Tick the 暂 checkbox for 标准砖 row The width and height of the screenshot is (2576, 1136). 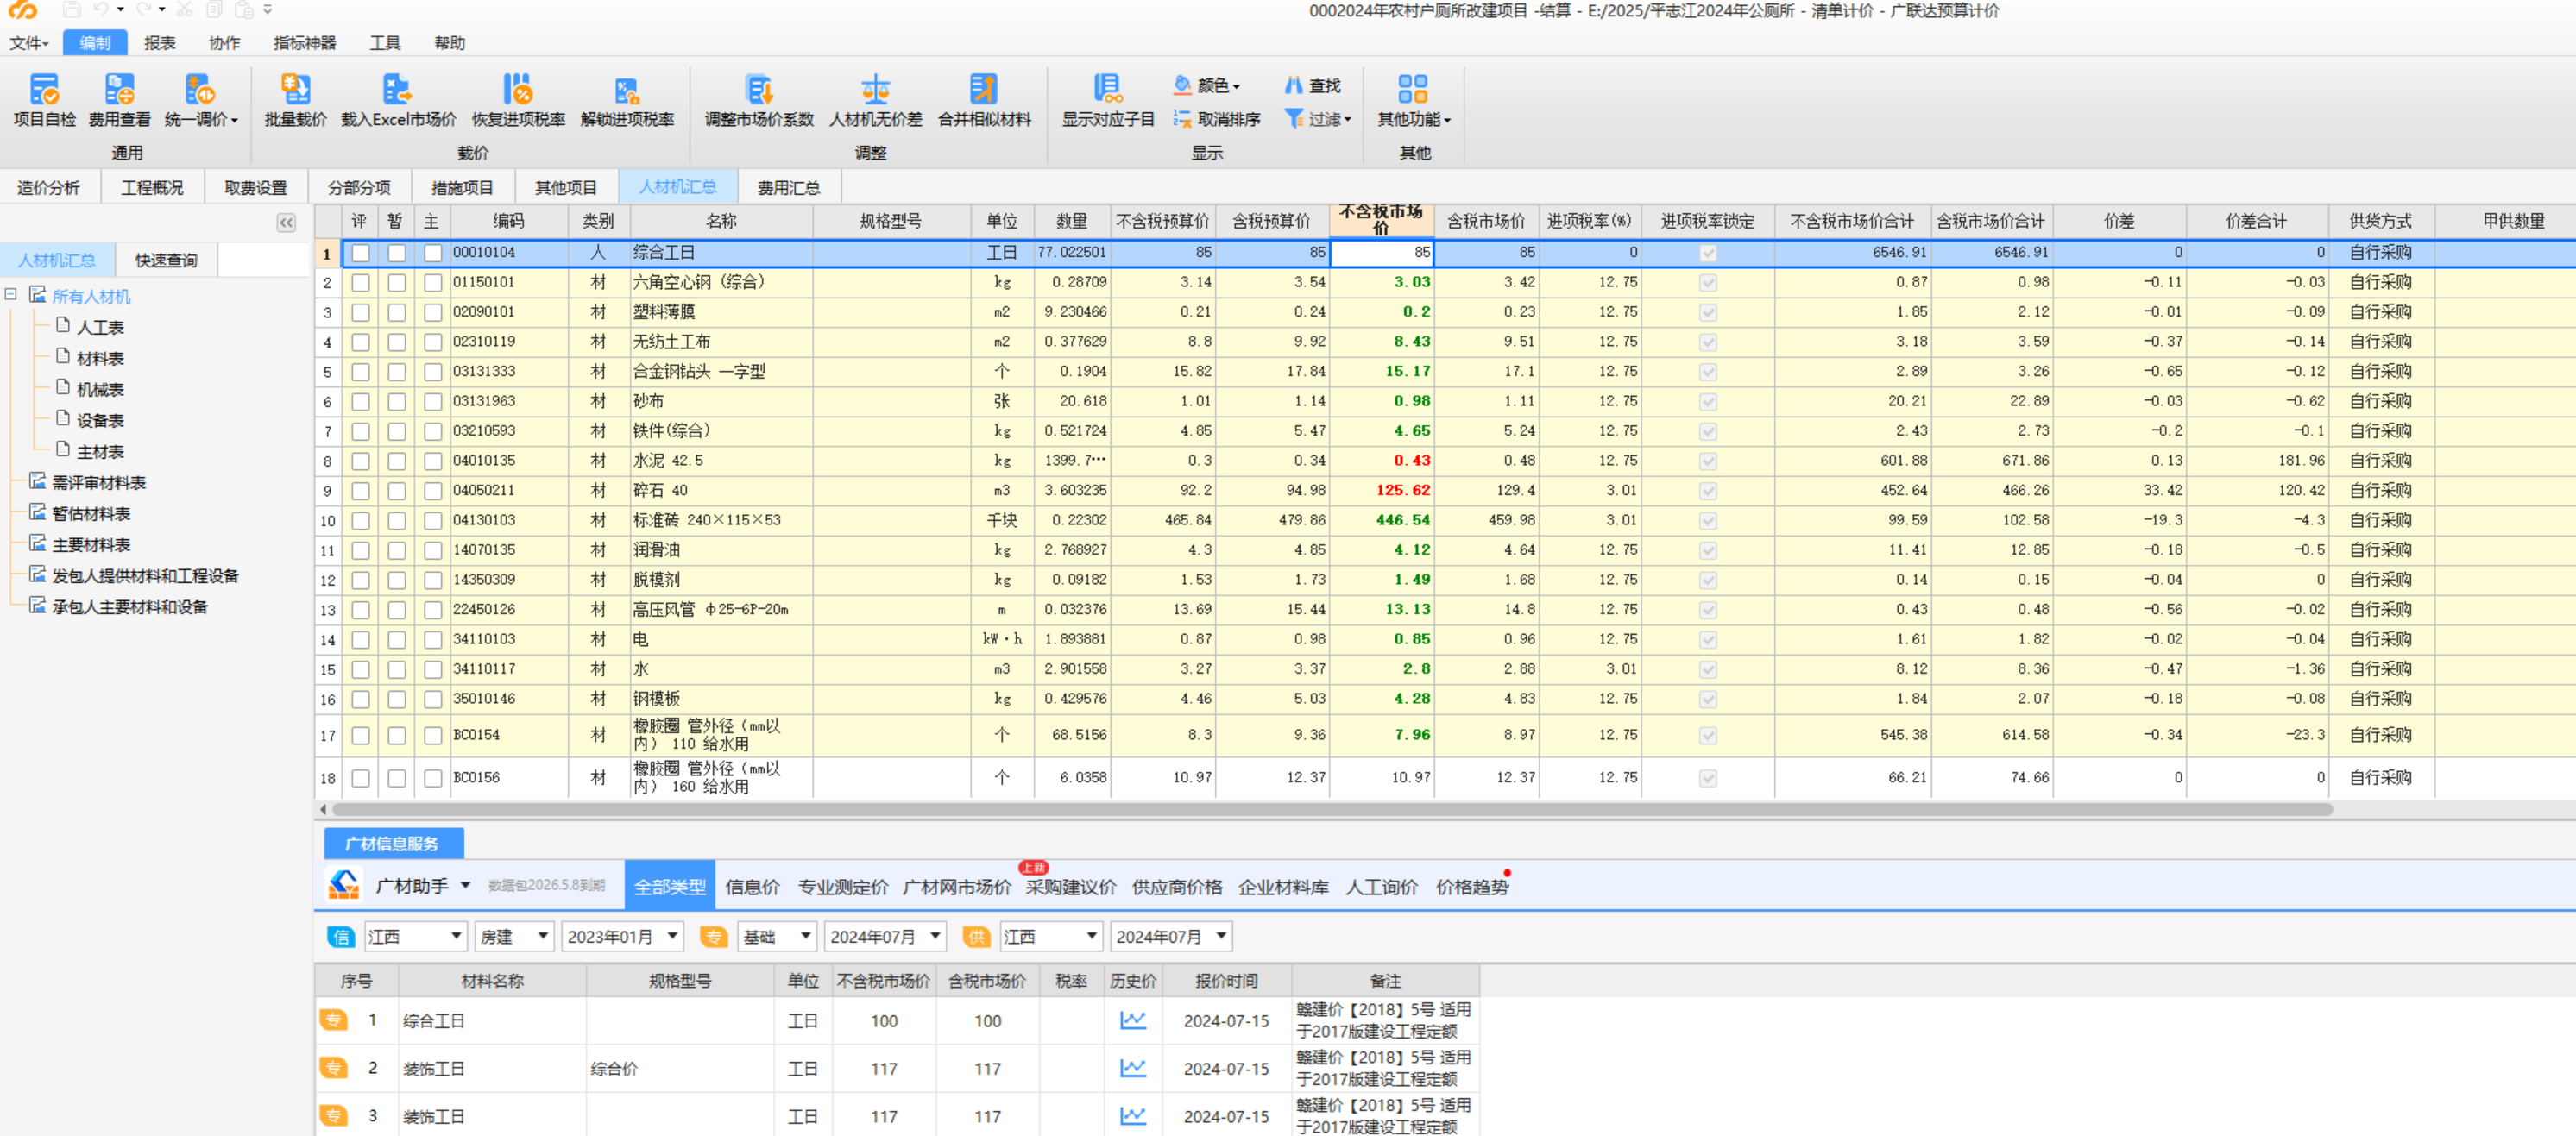(396, 522)
